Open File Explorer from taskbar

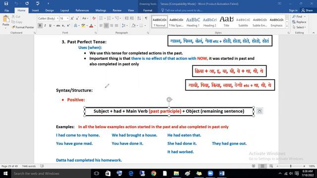pos(176,174)
